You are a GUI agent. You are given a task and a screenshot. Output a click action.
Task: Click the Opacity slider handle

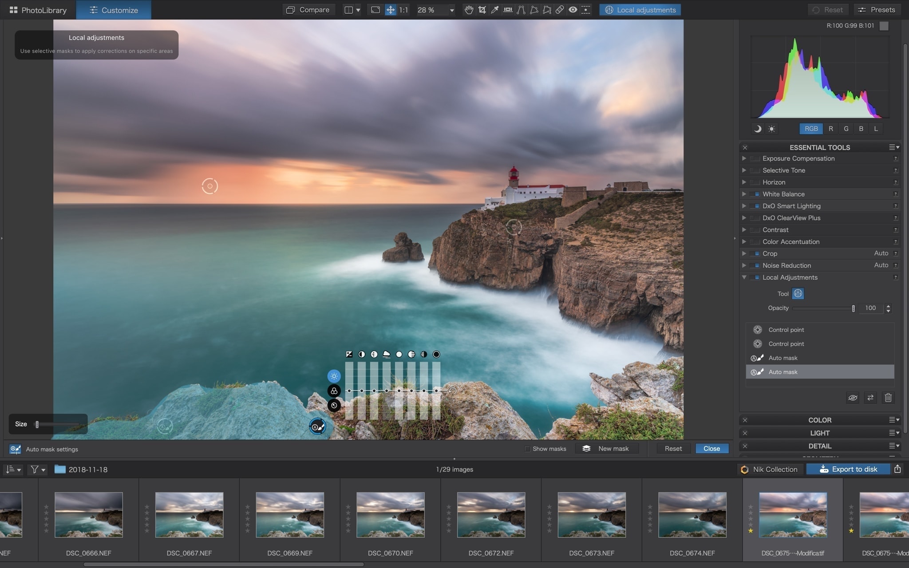click(853, 308)
